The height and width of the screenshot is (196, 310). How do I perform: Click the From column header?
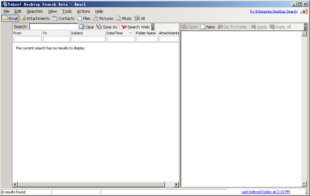click(x=17, y=33)
